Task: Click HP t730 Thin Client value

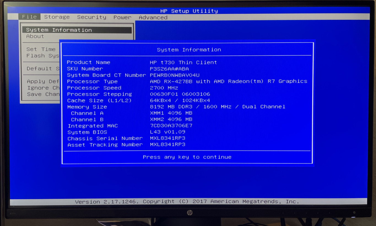Action: (x=183, y=62)
